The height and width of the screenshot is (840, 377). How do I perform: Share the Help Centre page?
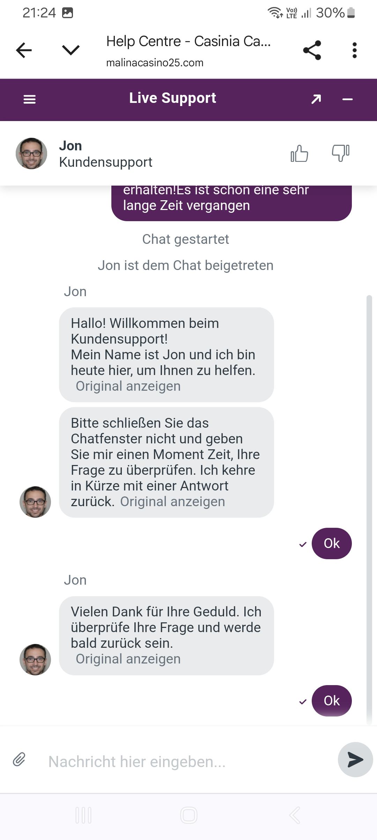click(x=312, y=50)
